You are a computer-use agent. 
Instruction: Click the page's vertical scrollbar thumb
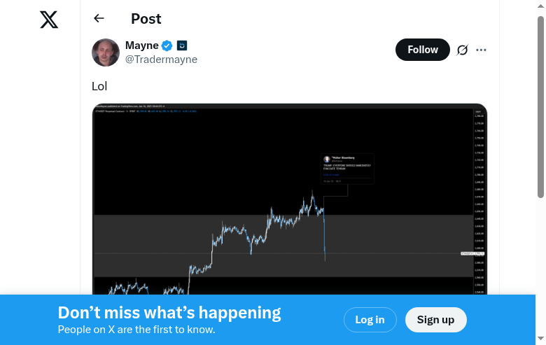[x=540, y=105]
